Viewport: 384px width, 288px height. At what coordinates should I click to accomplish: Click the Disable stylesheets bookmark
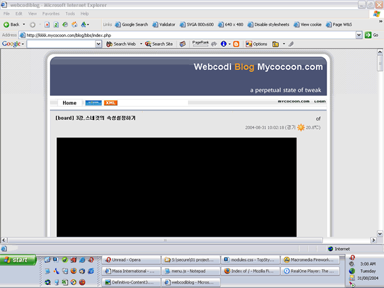[268, 24]
